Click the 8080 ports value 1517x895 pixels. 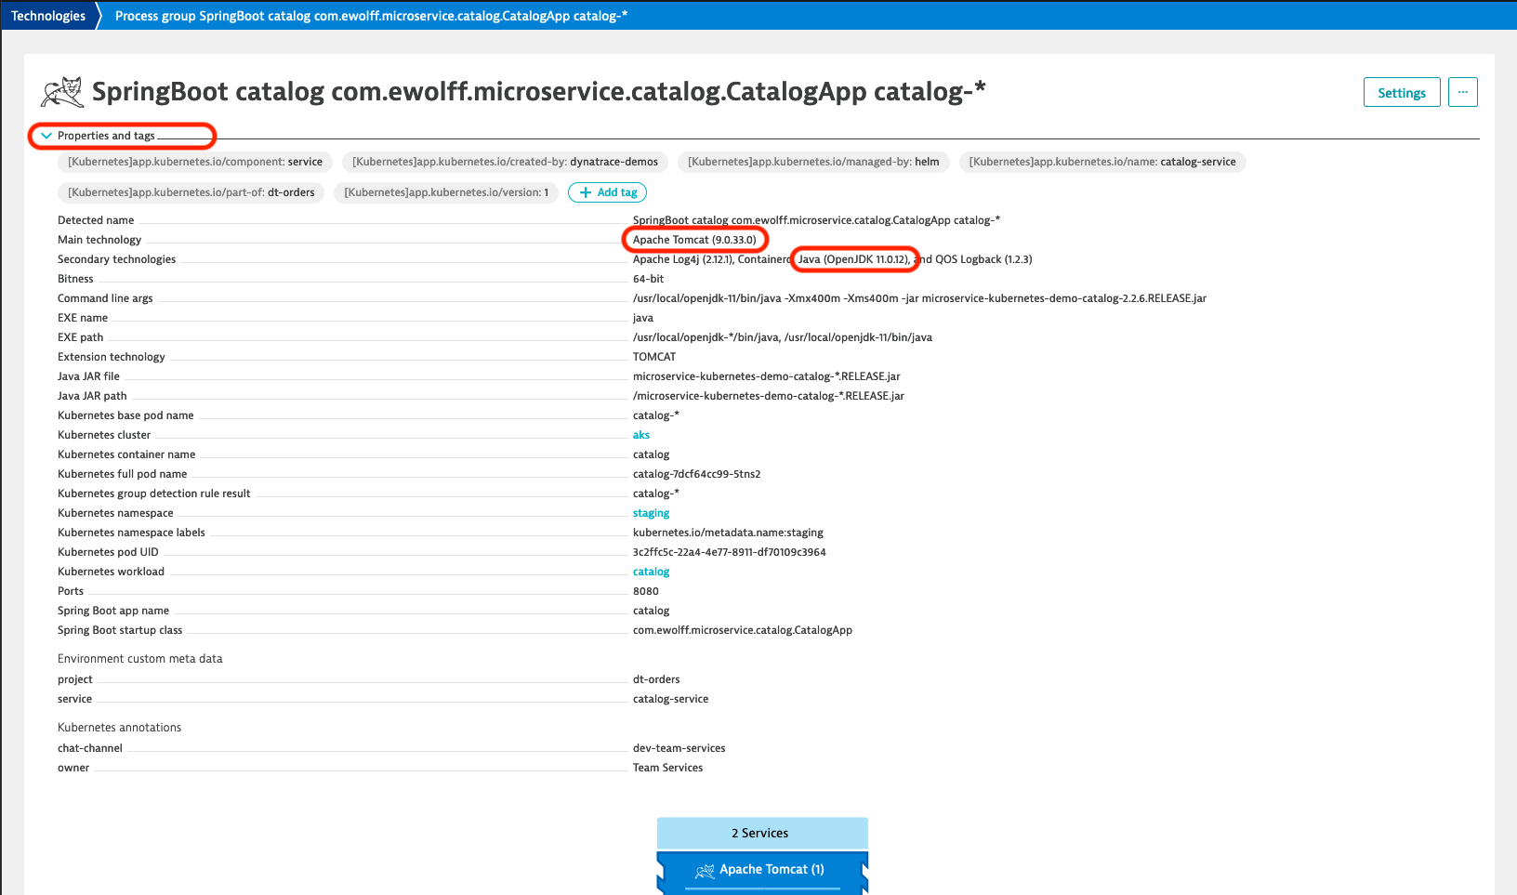point(646,591)
